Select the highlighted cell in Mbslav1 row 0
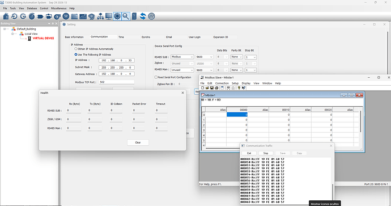The height and width of the screenshot is (206, 391). pyautogui.click(x=237, y=115)
